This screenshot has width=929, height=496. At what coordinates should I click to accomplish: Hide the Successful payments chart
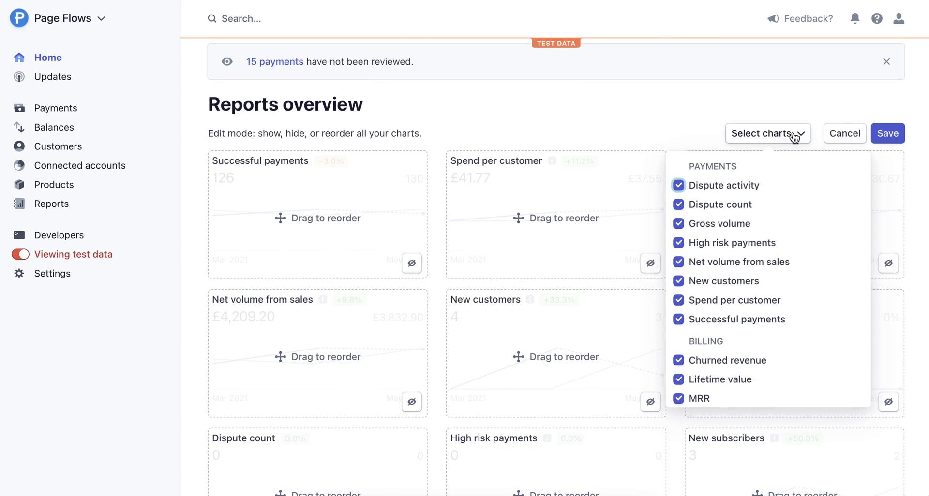tap(412, 263)
